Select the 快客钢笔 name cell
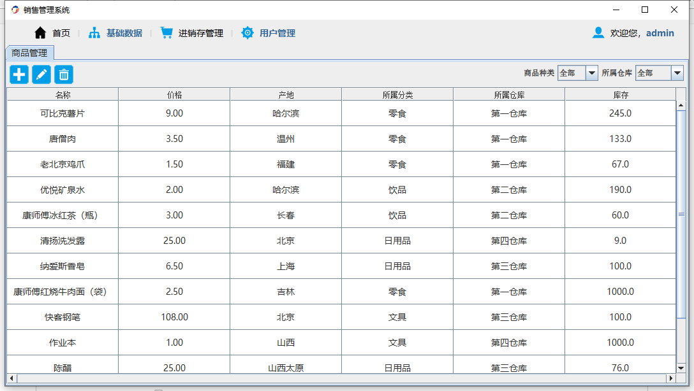The width and height of the screenshot is (694, 391). tap(63, 317)
